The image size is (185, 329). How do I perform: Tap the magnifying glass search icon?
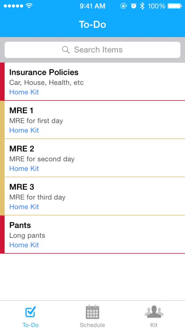[x=66, y=50]
